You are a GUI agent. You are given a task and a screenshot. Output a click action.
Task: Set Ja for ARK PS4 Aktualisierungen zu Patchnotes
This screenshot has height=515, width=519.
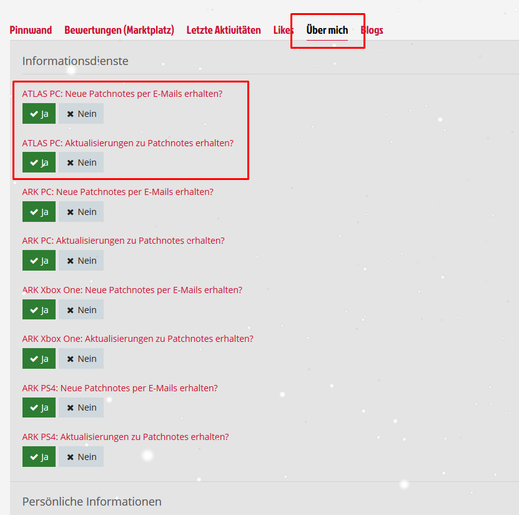(39, 457)
